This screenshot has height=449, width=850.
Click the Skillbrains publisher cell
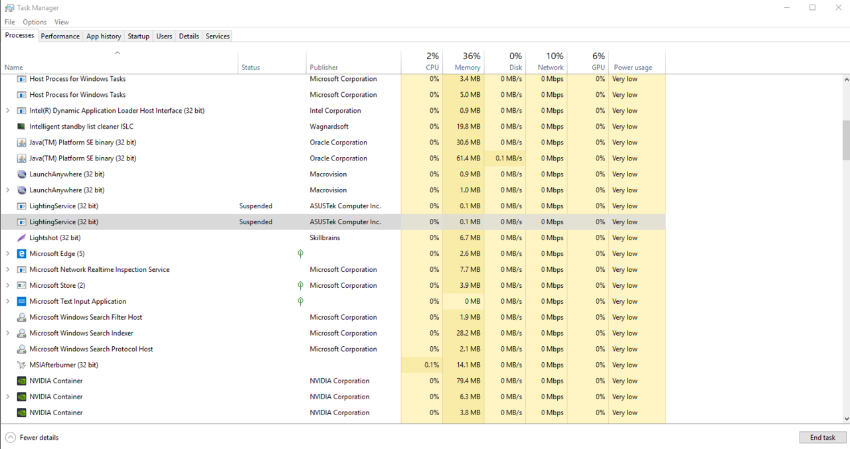coord(325,238)
